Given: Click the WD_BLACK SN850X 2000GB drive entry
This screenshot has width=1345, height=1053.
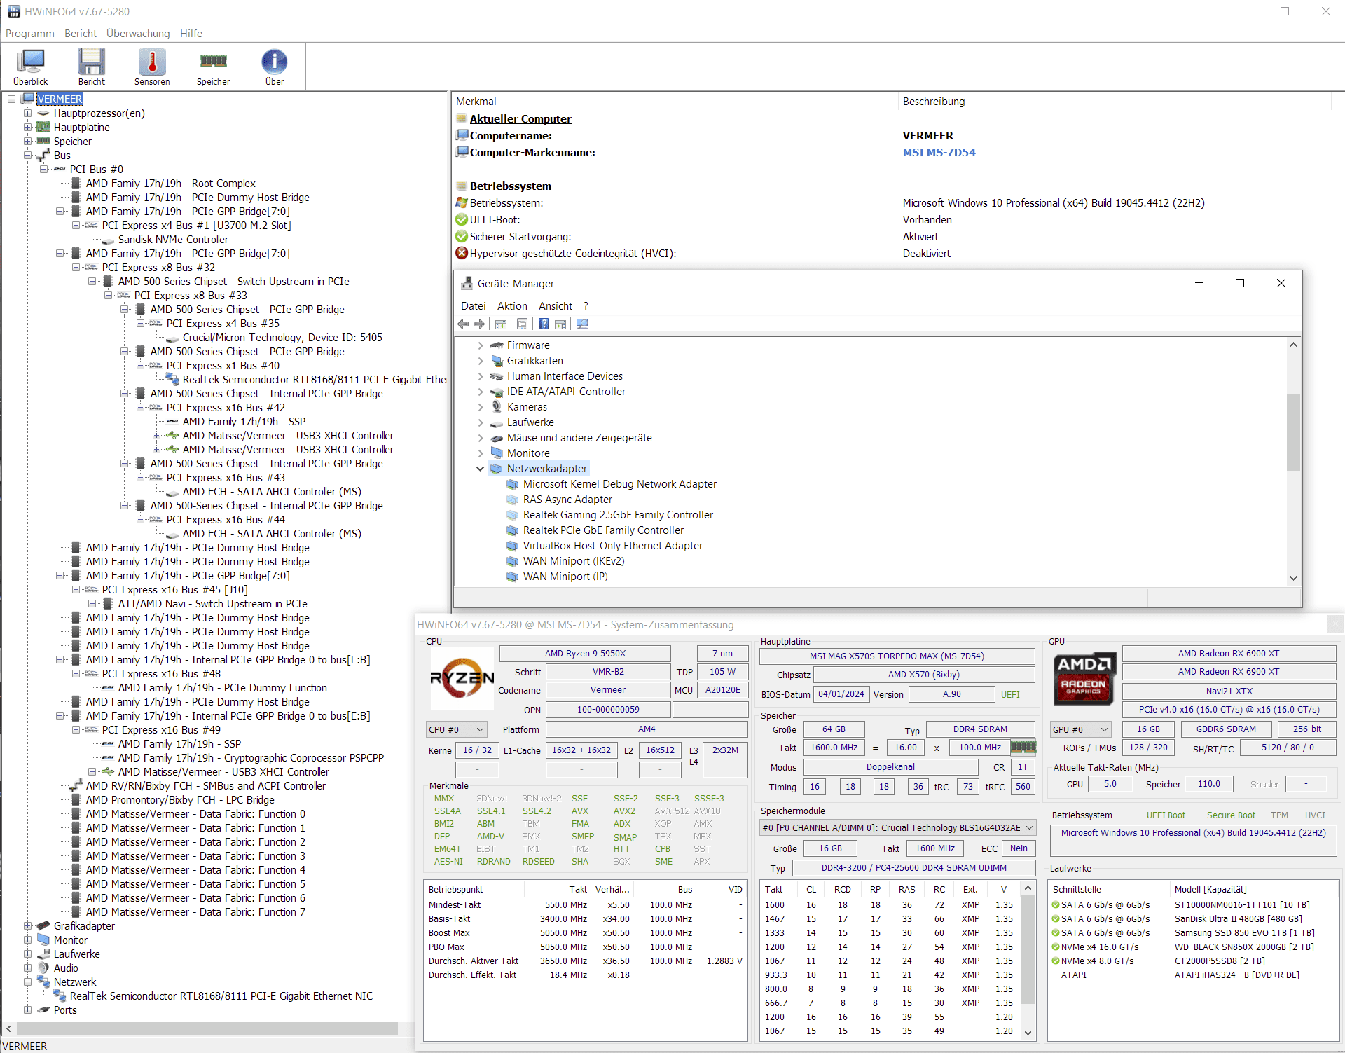Looking at the screenshot, I should (1244, 947).
